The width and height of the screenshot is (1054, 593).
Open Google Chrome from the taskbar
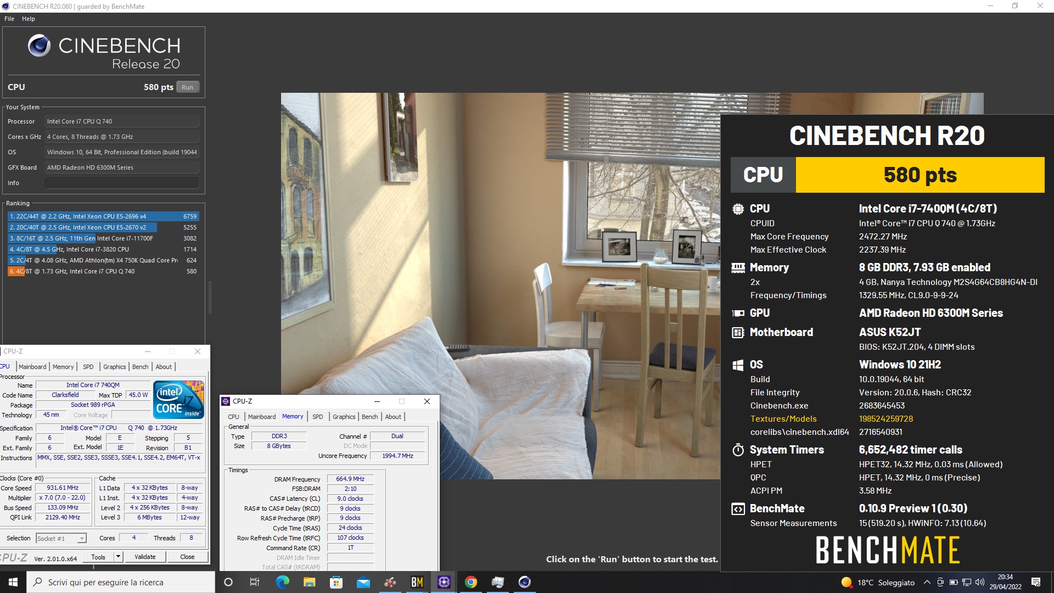pos(471,582)
